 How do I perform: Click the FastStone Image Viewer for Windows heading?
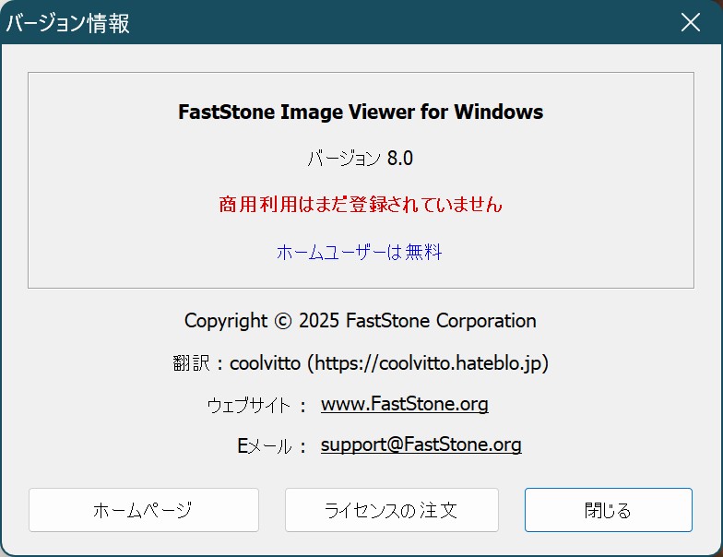pyautogui.click(x=361, y=113)
